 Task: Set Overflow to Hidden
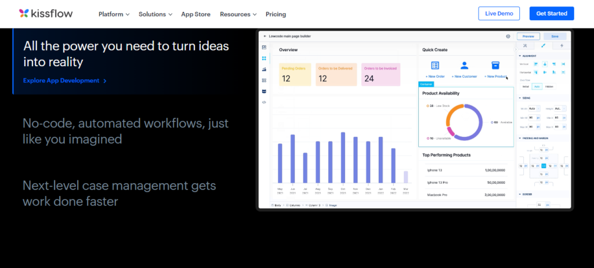coord(549,86)
